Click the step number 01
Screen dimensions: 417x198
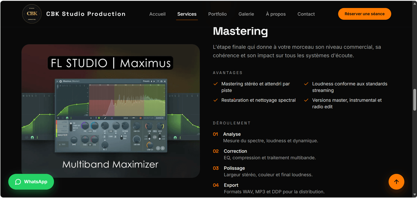215,134
